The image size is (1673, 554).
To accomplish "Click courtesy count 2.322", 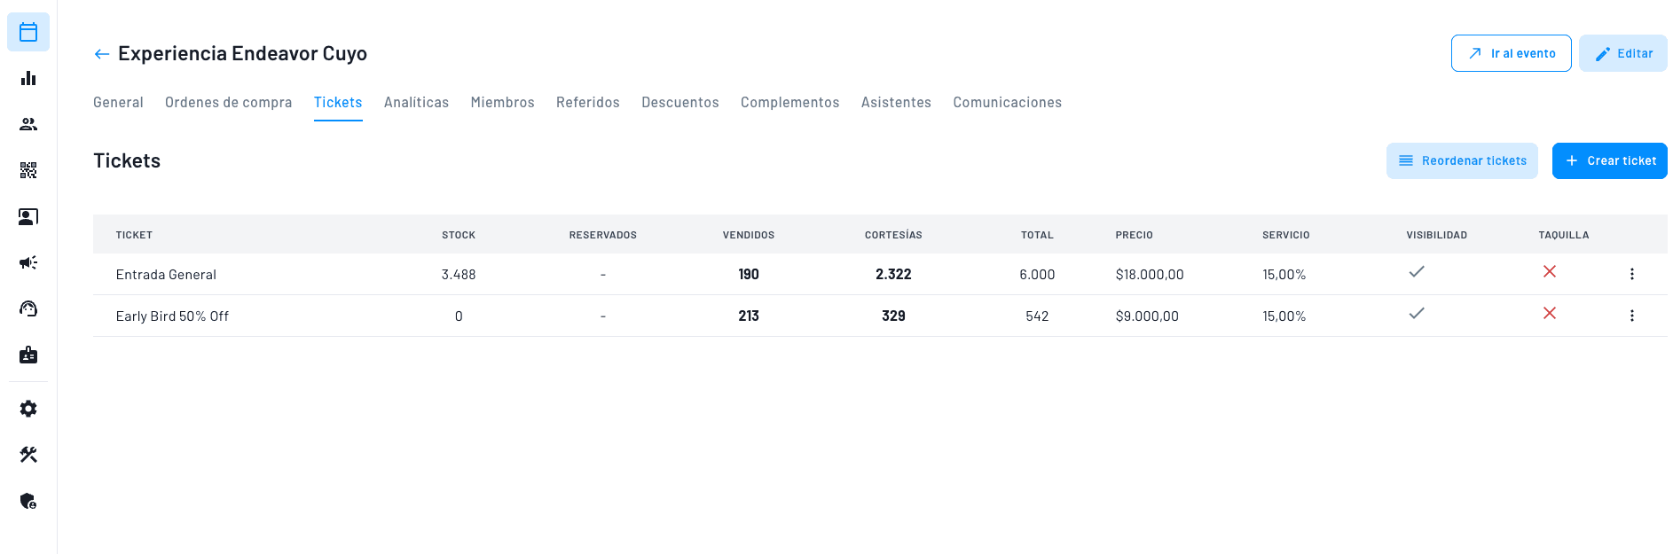I will (x=893, y=275).
